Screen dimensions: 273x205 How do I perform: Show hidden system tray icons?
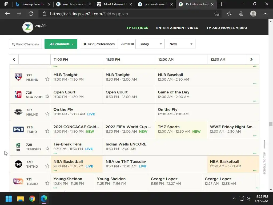pyautogui.click(x=234, y=199)
